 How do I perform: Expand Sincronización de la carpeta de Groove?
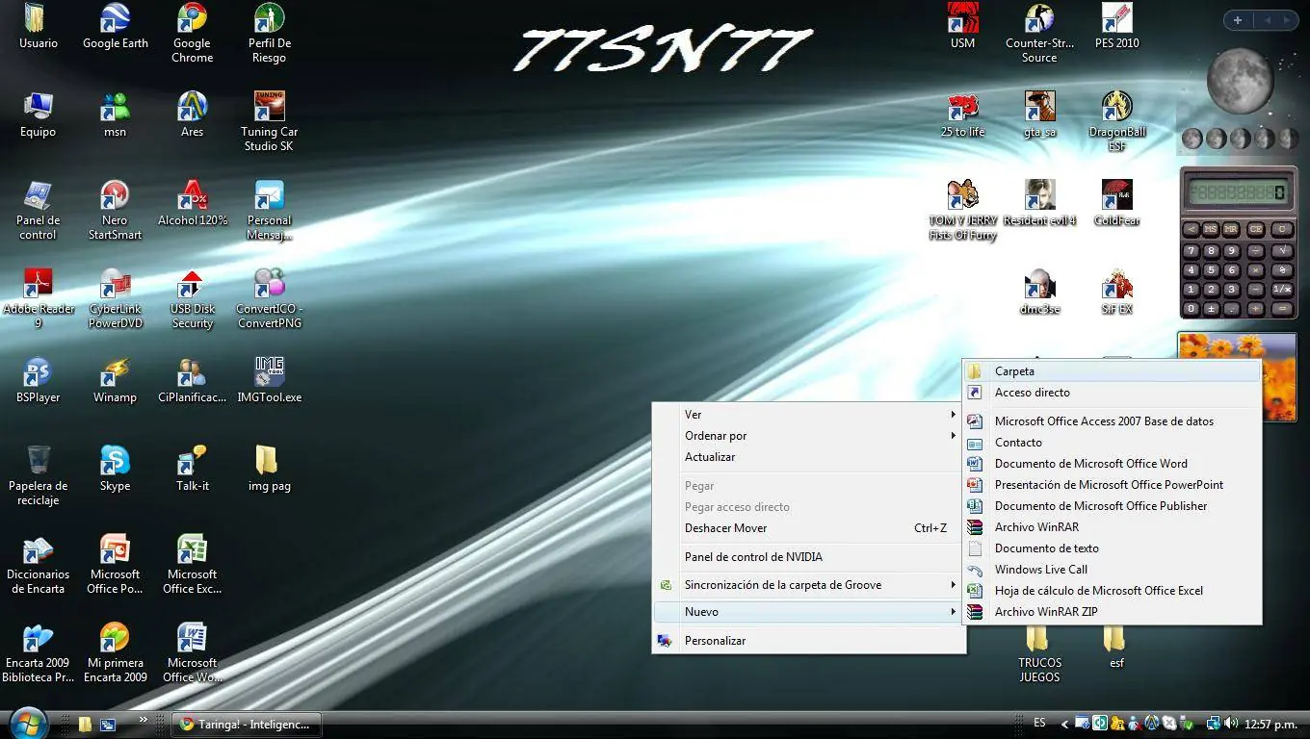809,585
